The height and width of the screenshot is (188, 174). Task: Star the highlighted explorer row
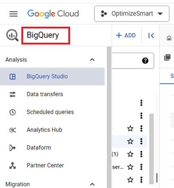(130, 141)
